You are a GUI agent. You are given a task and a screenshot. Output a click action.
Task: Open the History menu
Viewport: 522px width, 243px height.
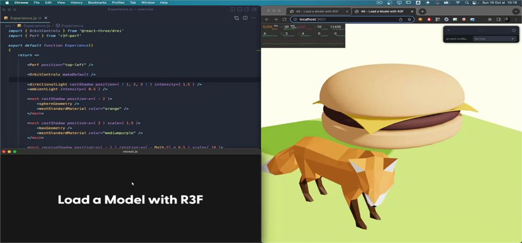tap(77, 2)
